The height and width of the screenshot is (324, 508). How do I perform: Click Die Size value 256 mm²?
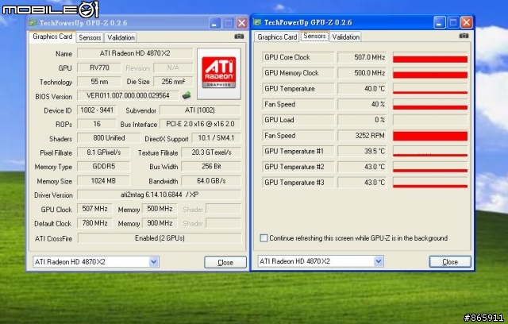[x=173, y=81]
